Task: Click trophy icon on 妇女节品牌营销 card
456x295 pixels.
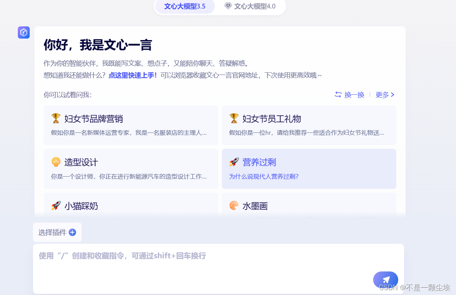Action: (56, 118)
